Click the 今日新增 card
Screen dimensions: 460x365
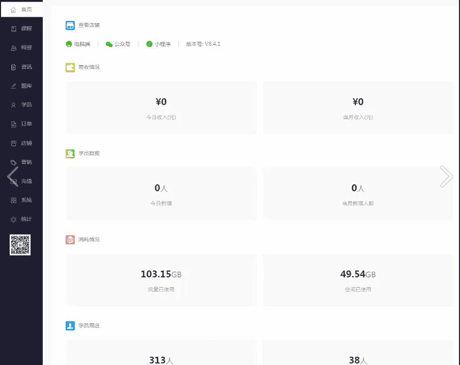point(161,193)
